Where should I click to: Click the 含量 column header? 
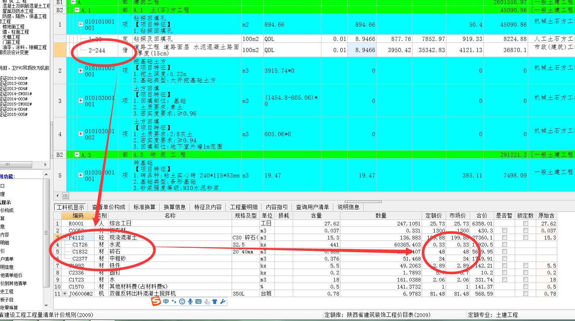pyautogui.click(x=316, y=216)
